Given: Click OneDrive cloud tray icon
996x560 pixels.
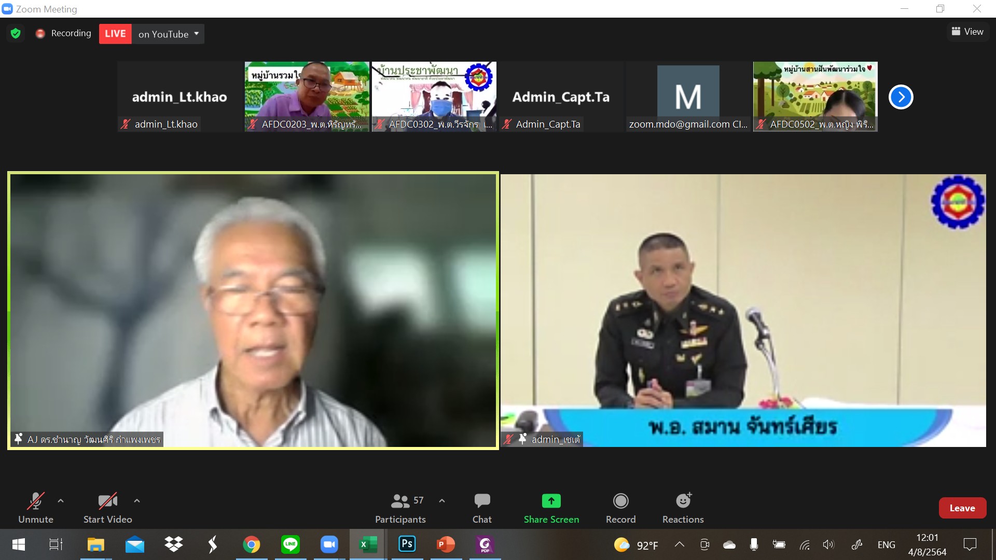Looking at the screenshot, I should click(729, 544).
